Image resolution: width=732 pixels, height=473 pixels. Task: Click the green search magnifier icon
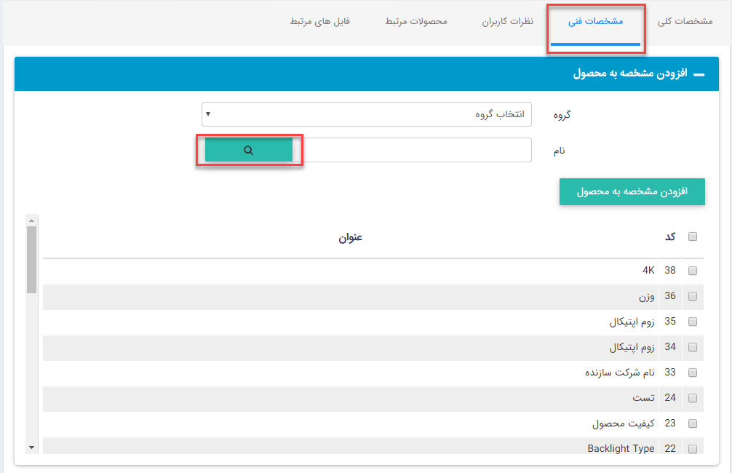coord(250,150)
